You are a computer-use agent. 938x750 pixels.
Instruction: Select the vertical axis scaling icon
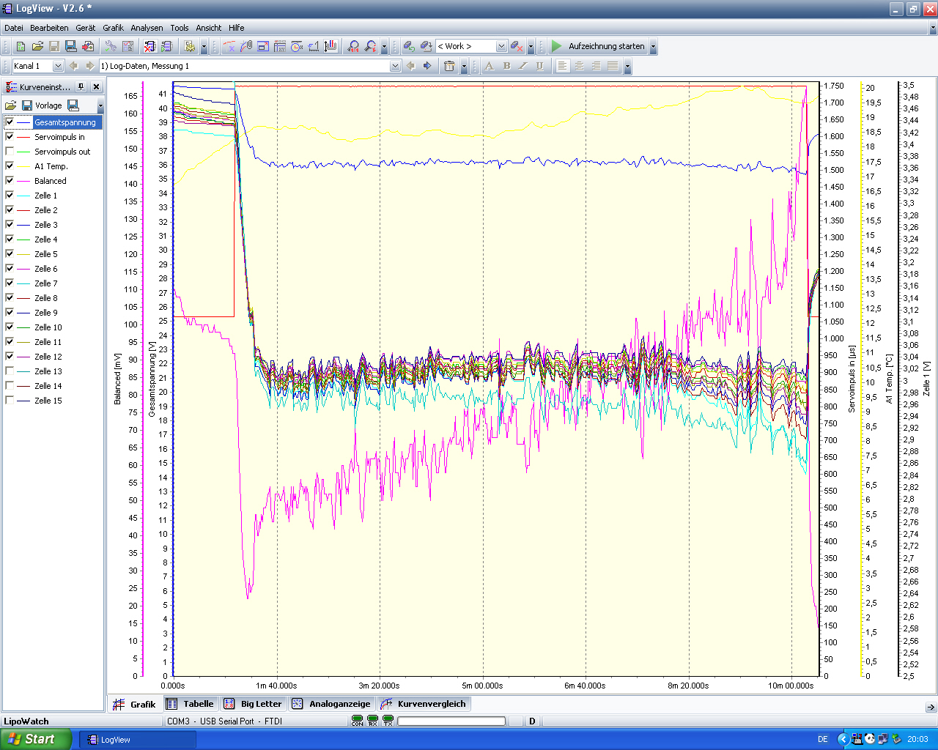click(x=330, y=46)
